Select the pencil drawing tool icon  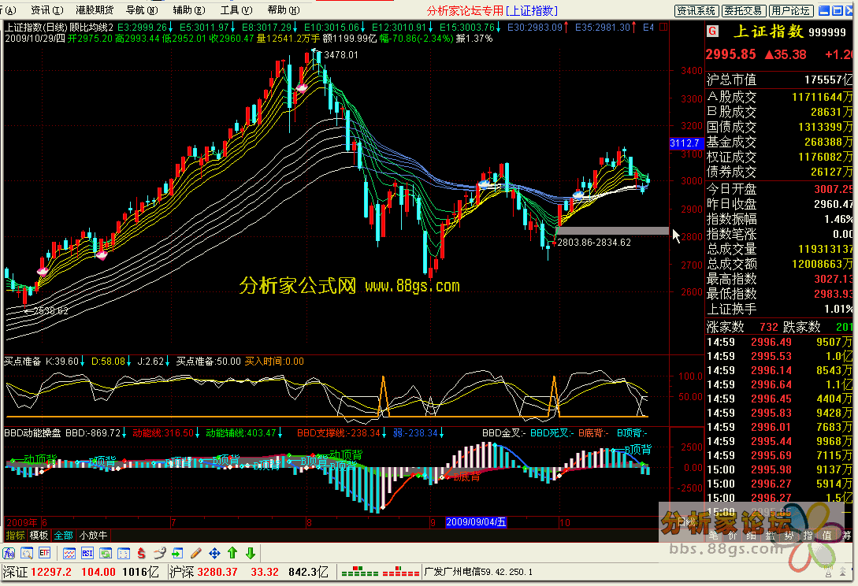[195, 553]
